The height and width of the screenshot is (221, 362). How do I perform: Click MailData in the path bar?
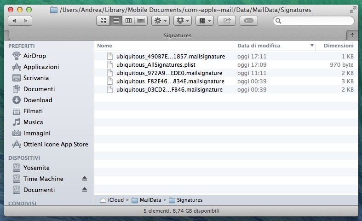coord(146,200)
